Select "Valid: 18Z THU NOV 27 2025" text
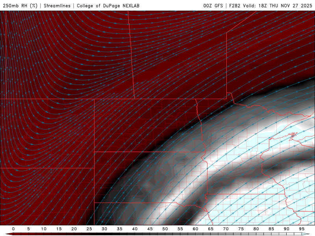The width and height of the screenshot is (315, 236). coord(278,6)
